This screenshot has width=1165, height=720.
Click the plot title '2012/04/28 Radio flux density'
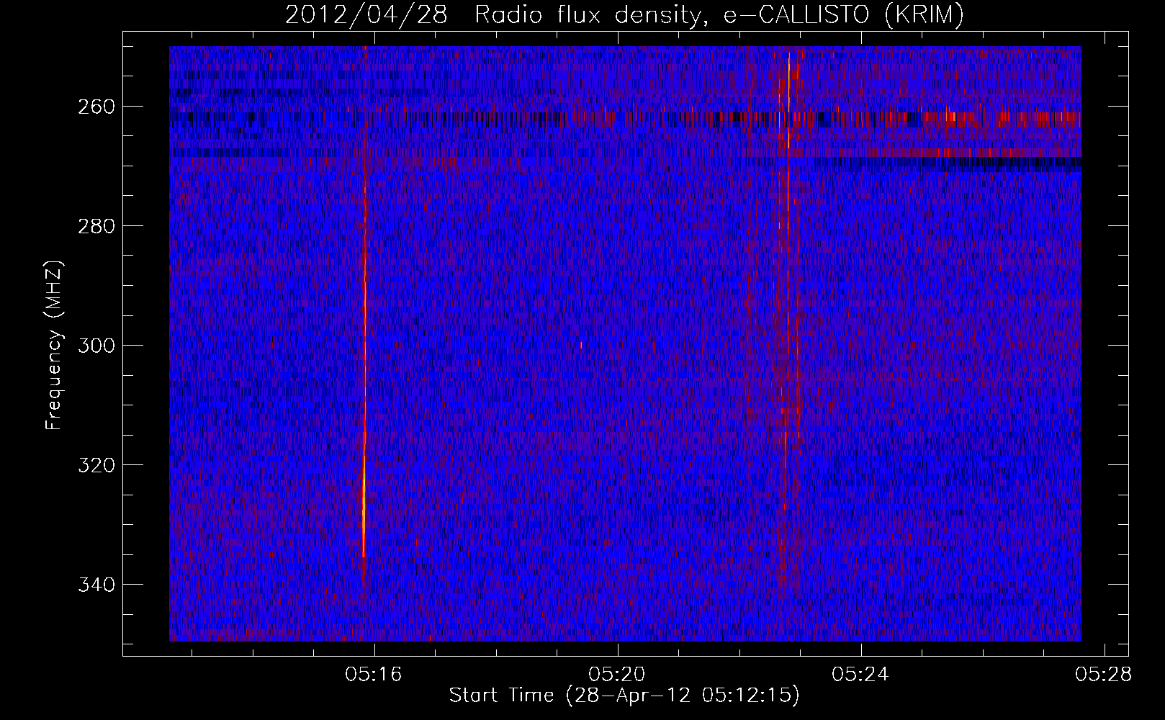pyautogui.click(x=624, y=14)
